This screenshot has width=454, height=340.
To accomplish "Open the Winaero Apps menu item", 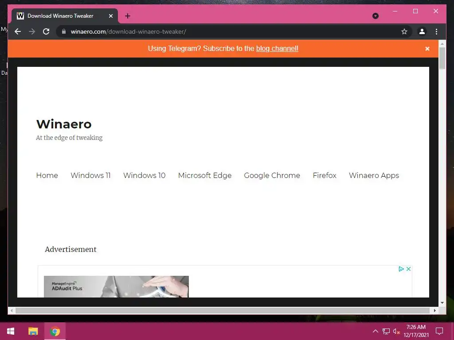I will [x=374, y=175].
